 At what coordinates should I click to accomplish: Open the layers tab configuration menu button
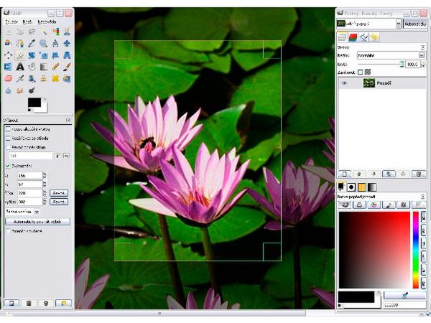point(423,47)
